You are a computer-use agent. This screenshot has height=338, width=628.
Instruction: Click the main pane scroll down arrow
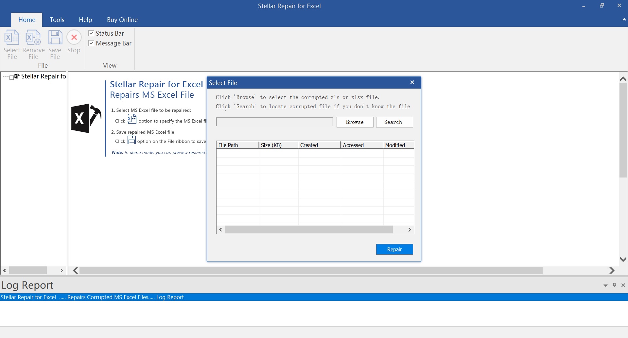coord(623,259)
